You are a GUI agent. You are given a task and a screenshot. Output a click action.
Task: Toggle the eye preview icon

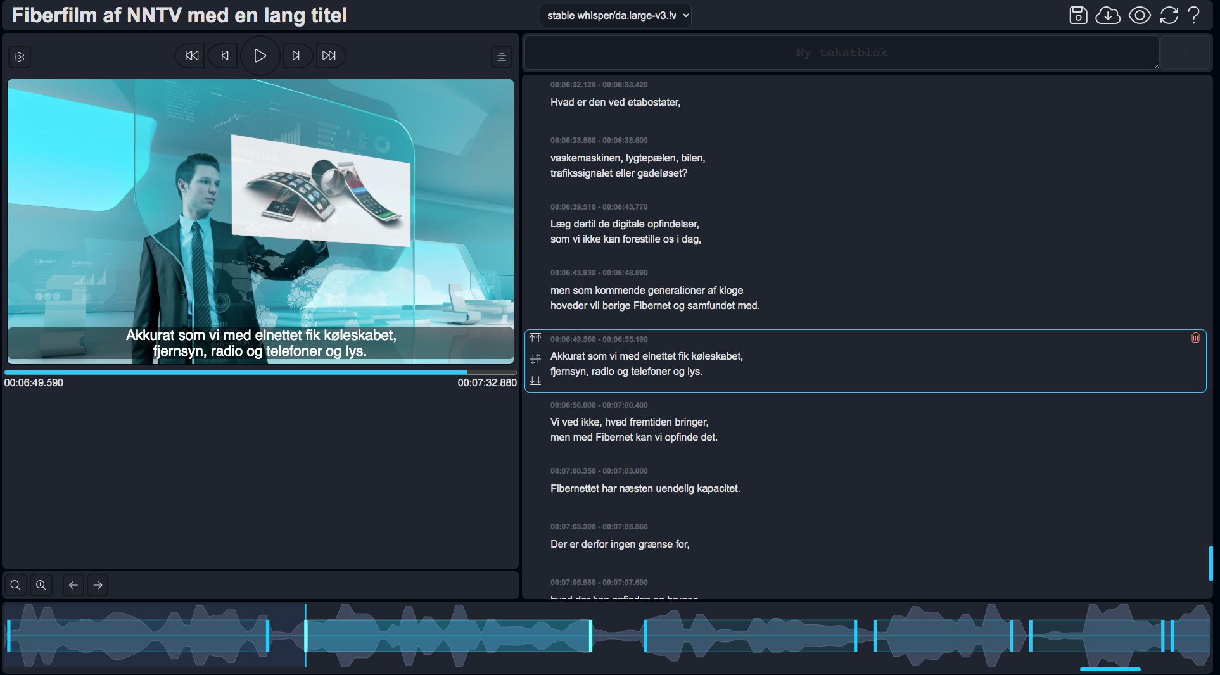pyautogui.click(x=1139, y=15)
